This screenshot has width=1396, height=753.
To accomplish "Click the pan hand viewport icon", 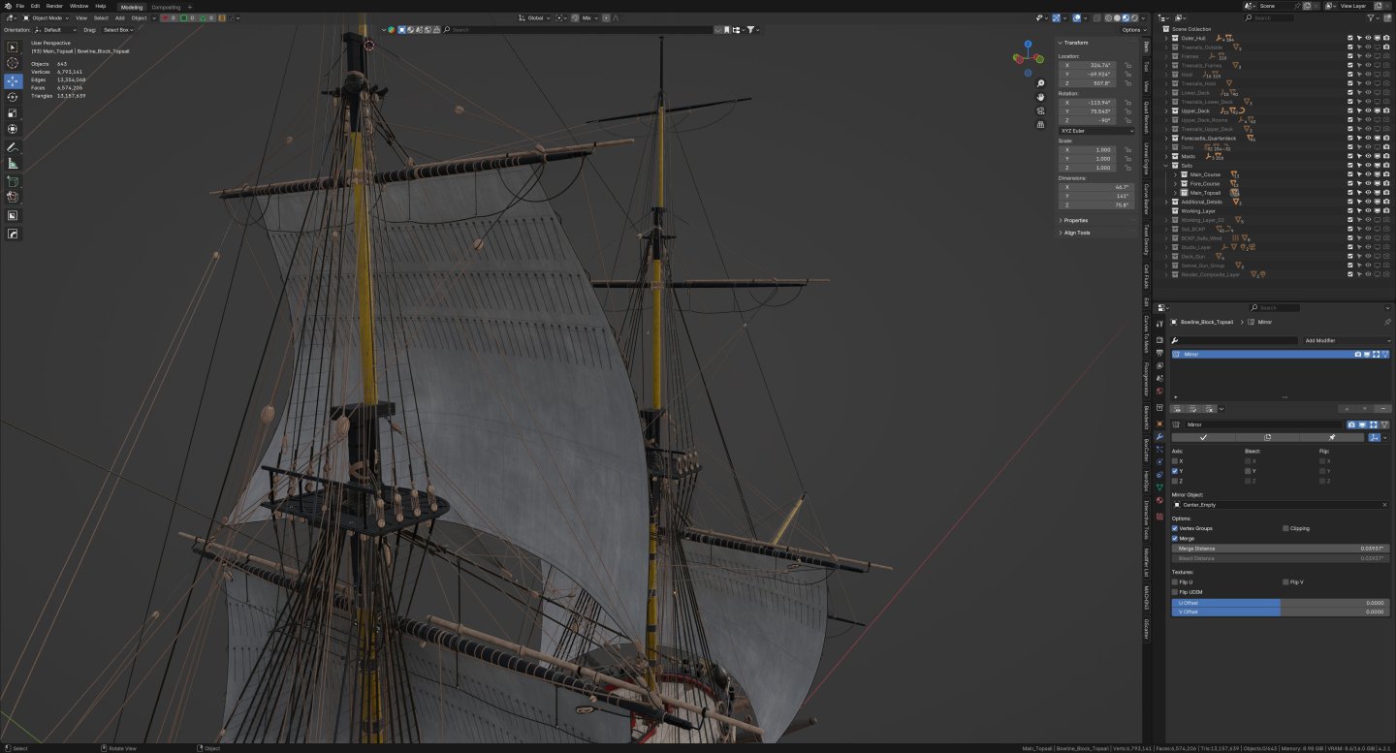I will 1040,97.
